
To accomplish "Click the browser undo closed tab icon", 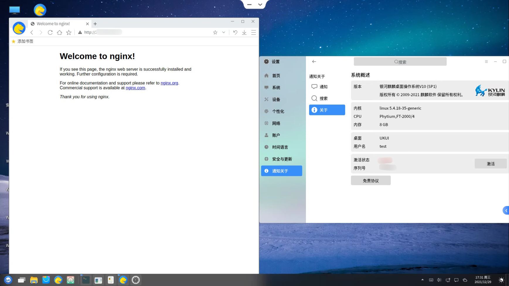I will point(235,32).
